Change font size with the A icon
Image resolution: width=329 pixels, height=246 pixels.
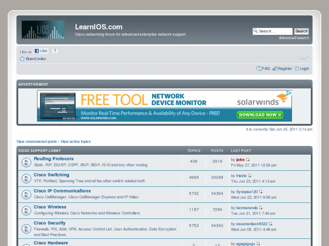click(x=304, y=57)
